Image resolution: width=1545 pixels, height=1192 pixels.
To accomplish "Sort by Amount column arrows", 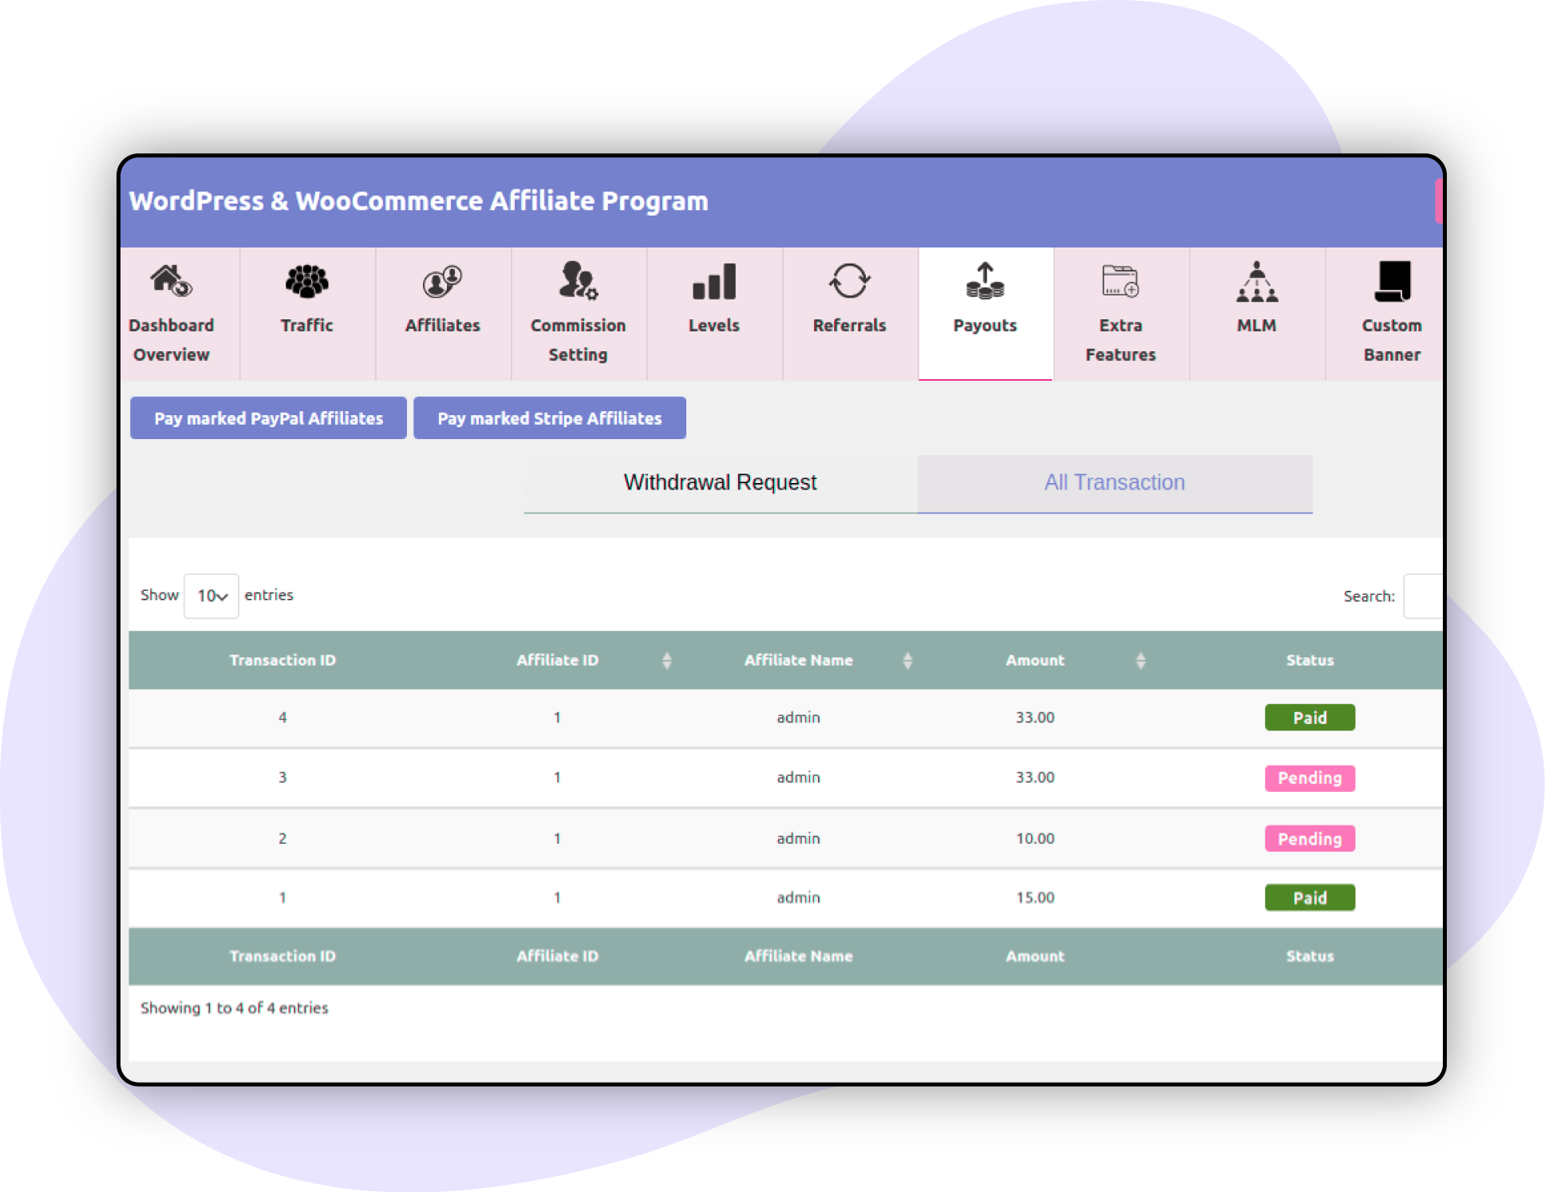I will (1140, 660).
